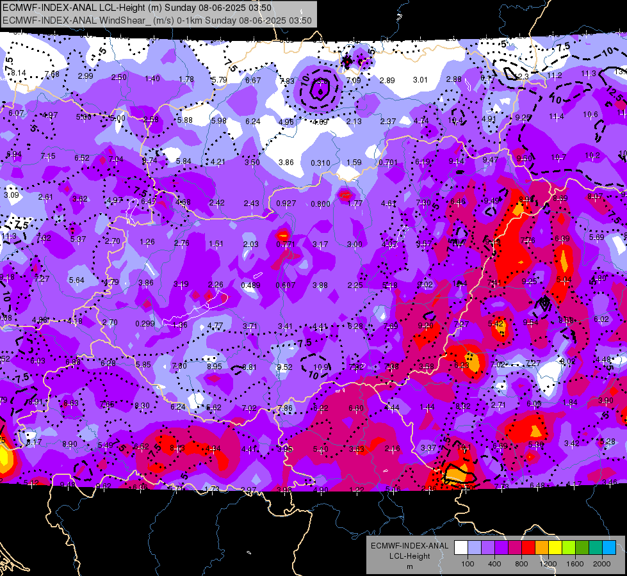Click the wind shear value 1.59
Screen dimensions: 627x576
point(354,163)
